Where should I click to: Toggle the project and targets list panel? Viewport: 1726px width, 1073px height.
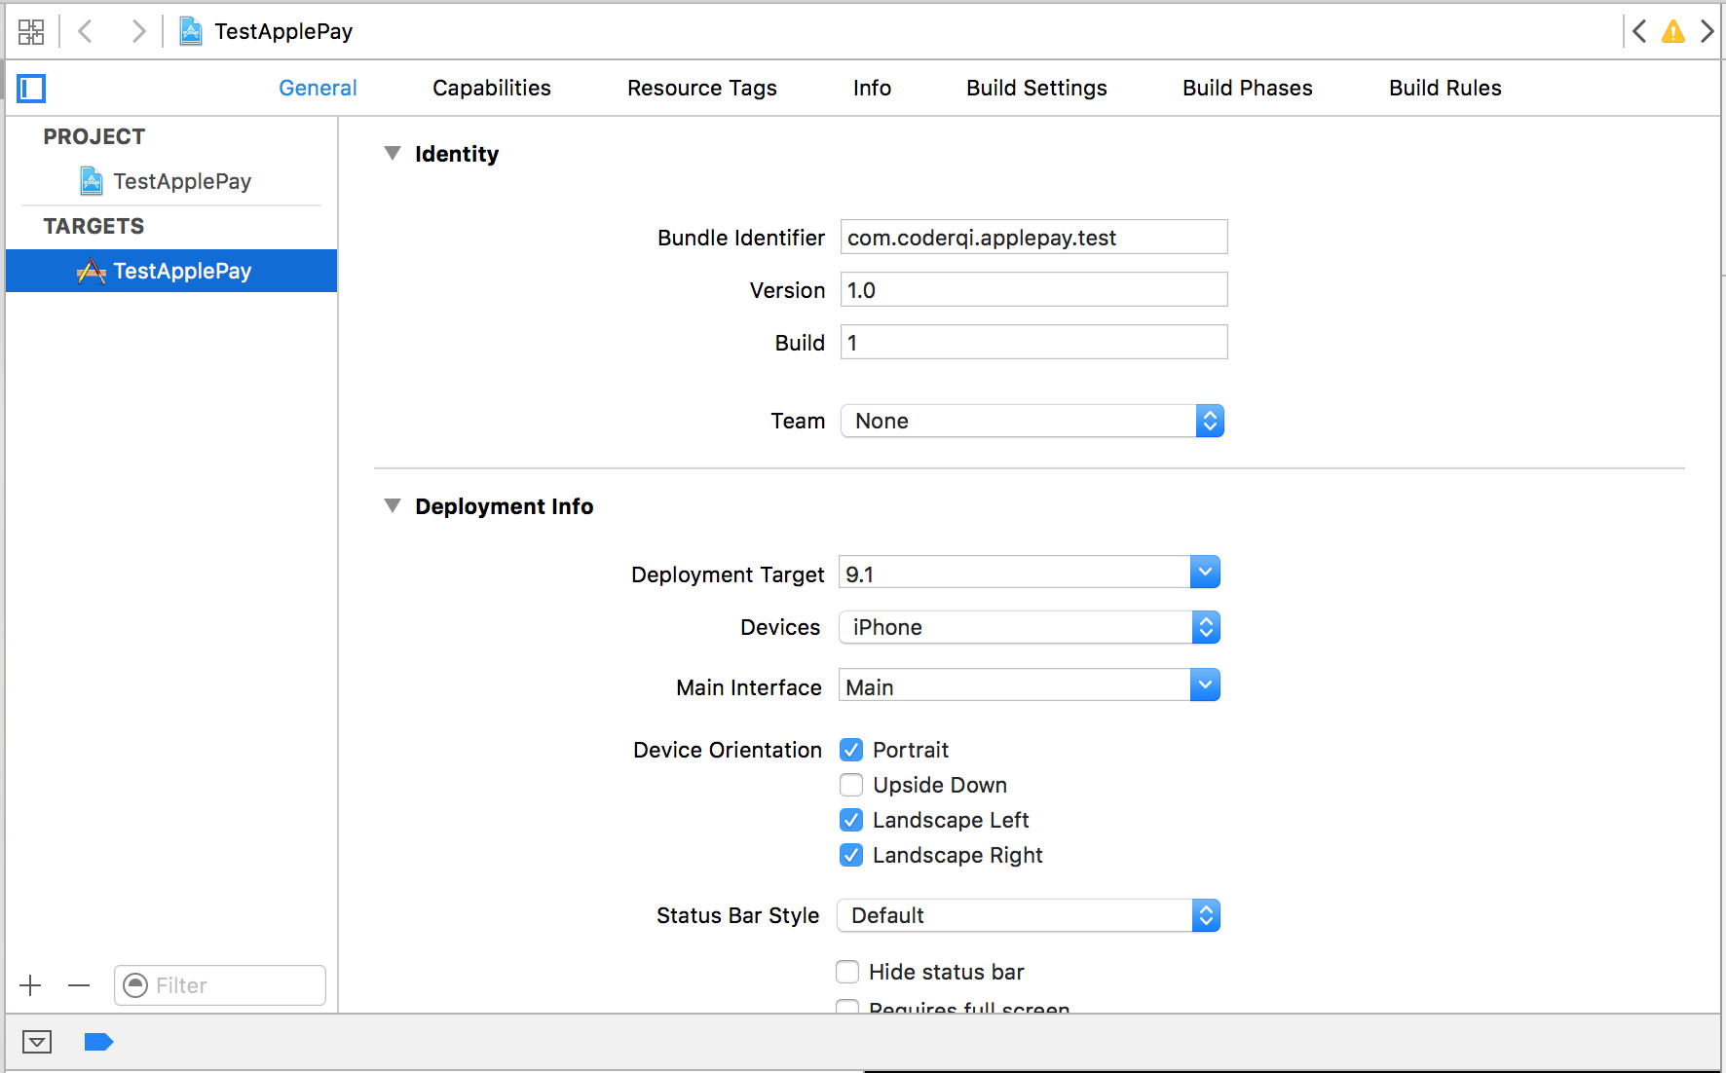(31, 89)
